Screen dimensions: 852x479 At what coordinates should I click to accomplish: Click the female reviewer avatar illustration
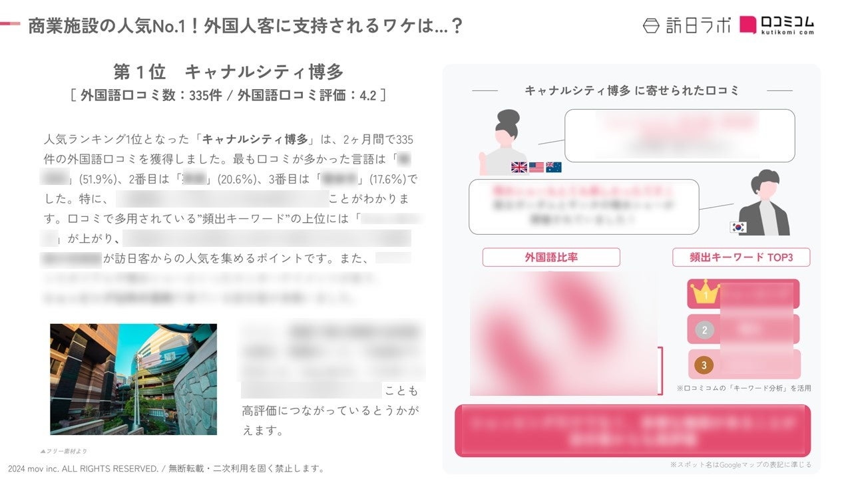point(503,142)
